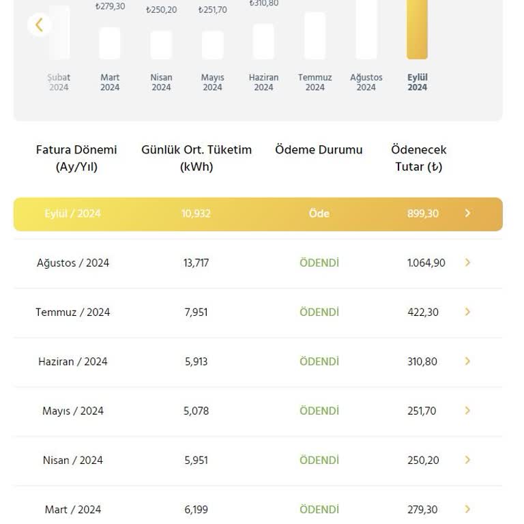The image size is (524, 524).
Task: Open Nisan 2024 row chevron arrow
Action: (x=467, y=460)
